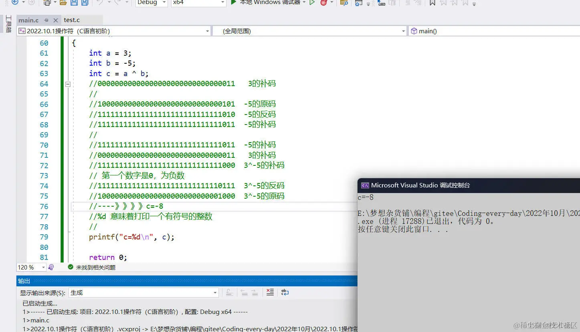Image resolution: width=580 pixels, height=332 pixels.
Task: Click the '3^-5的反码' comment on line 74
Action: pos(264,186)
